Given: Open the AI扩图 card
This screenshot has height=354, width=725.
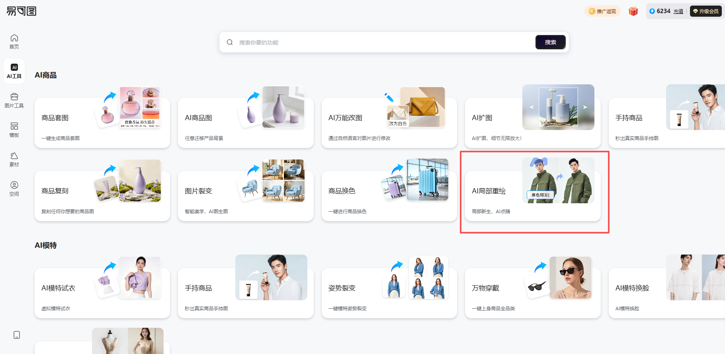Looking at the screenshot, I should 533,123.
